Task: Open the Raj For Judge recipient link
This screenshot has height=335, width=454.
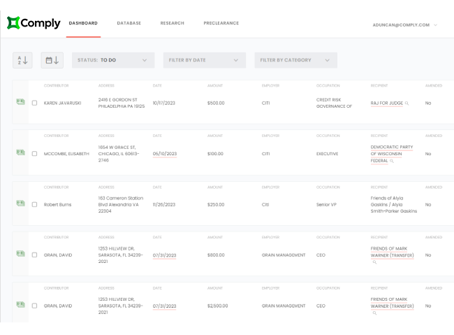Action: [x=386, y=104]
